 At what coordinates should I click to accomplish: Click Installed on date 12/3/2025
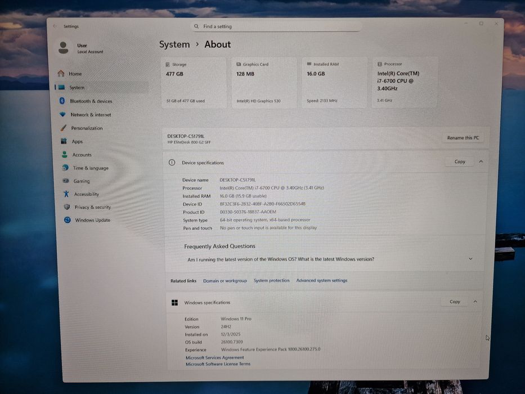tap(231, 334)
